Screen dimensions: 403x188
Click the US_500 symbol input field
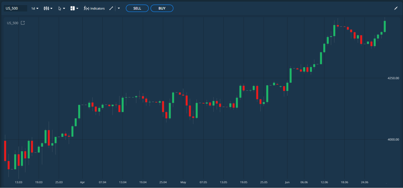pos(15,8)
